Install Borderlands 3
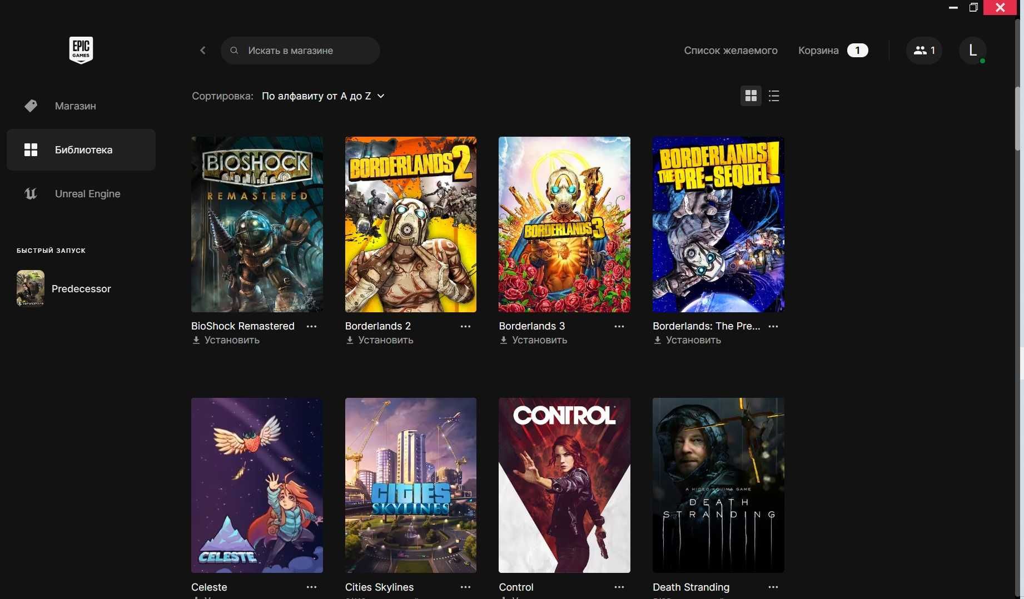Screen dimensions: 1024x599 [x=534, y=340]
